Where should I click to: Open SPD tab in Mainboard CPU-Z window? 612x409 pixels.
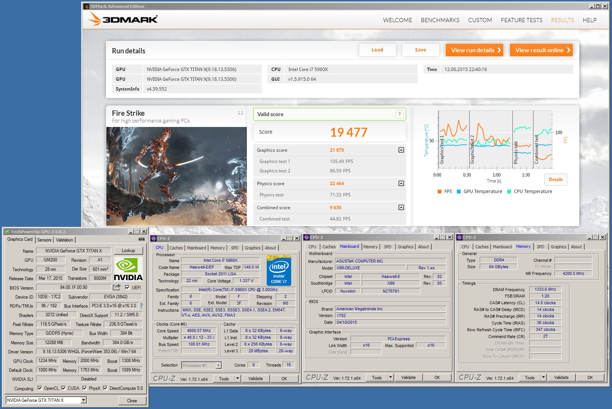[388, 247]
